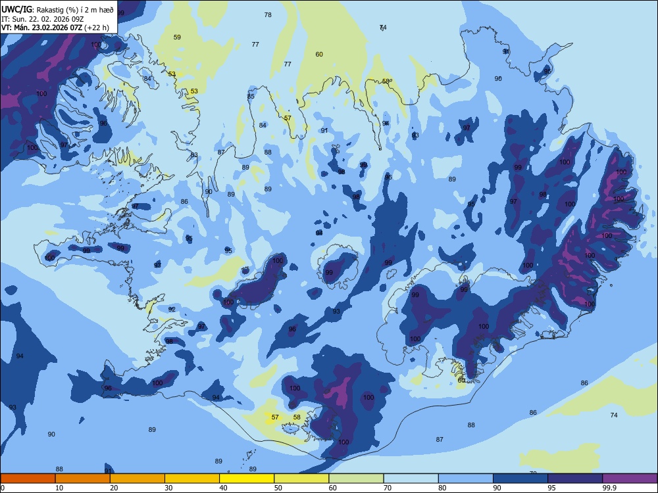Select the orange 10–20 legend color block

[83, 479]
